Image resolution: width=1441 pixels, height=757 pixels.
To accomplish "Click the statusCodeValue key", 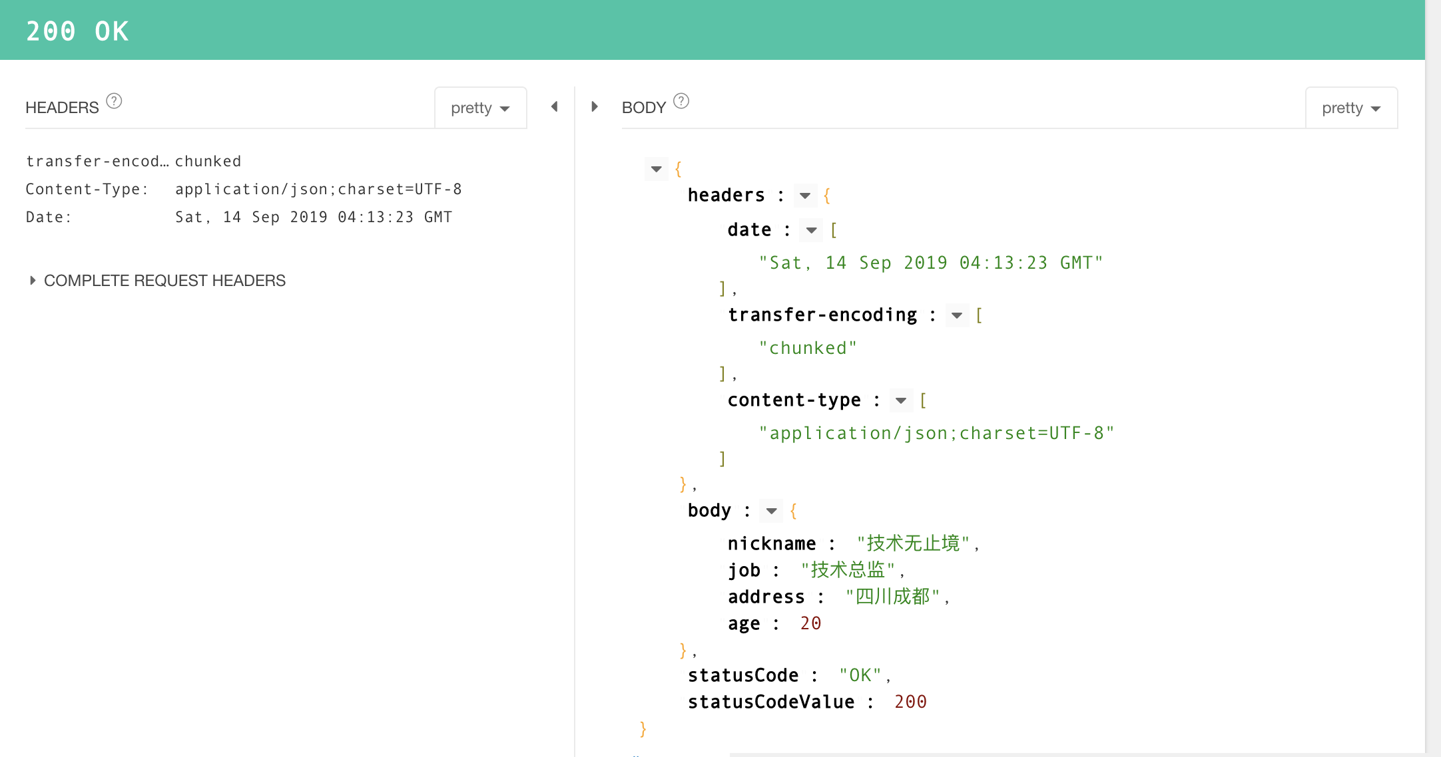I will (771, 702).
